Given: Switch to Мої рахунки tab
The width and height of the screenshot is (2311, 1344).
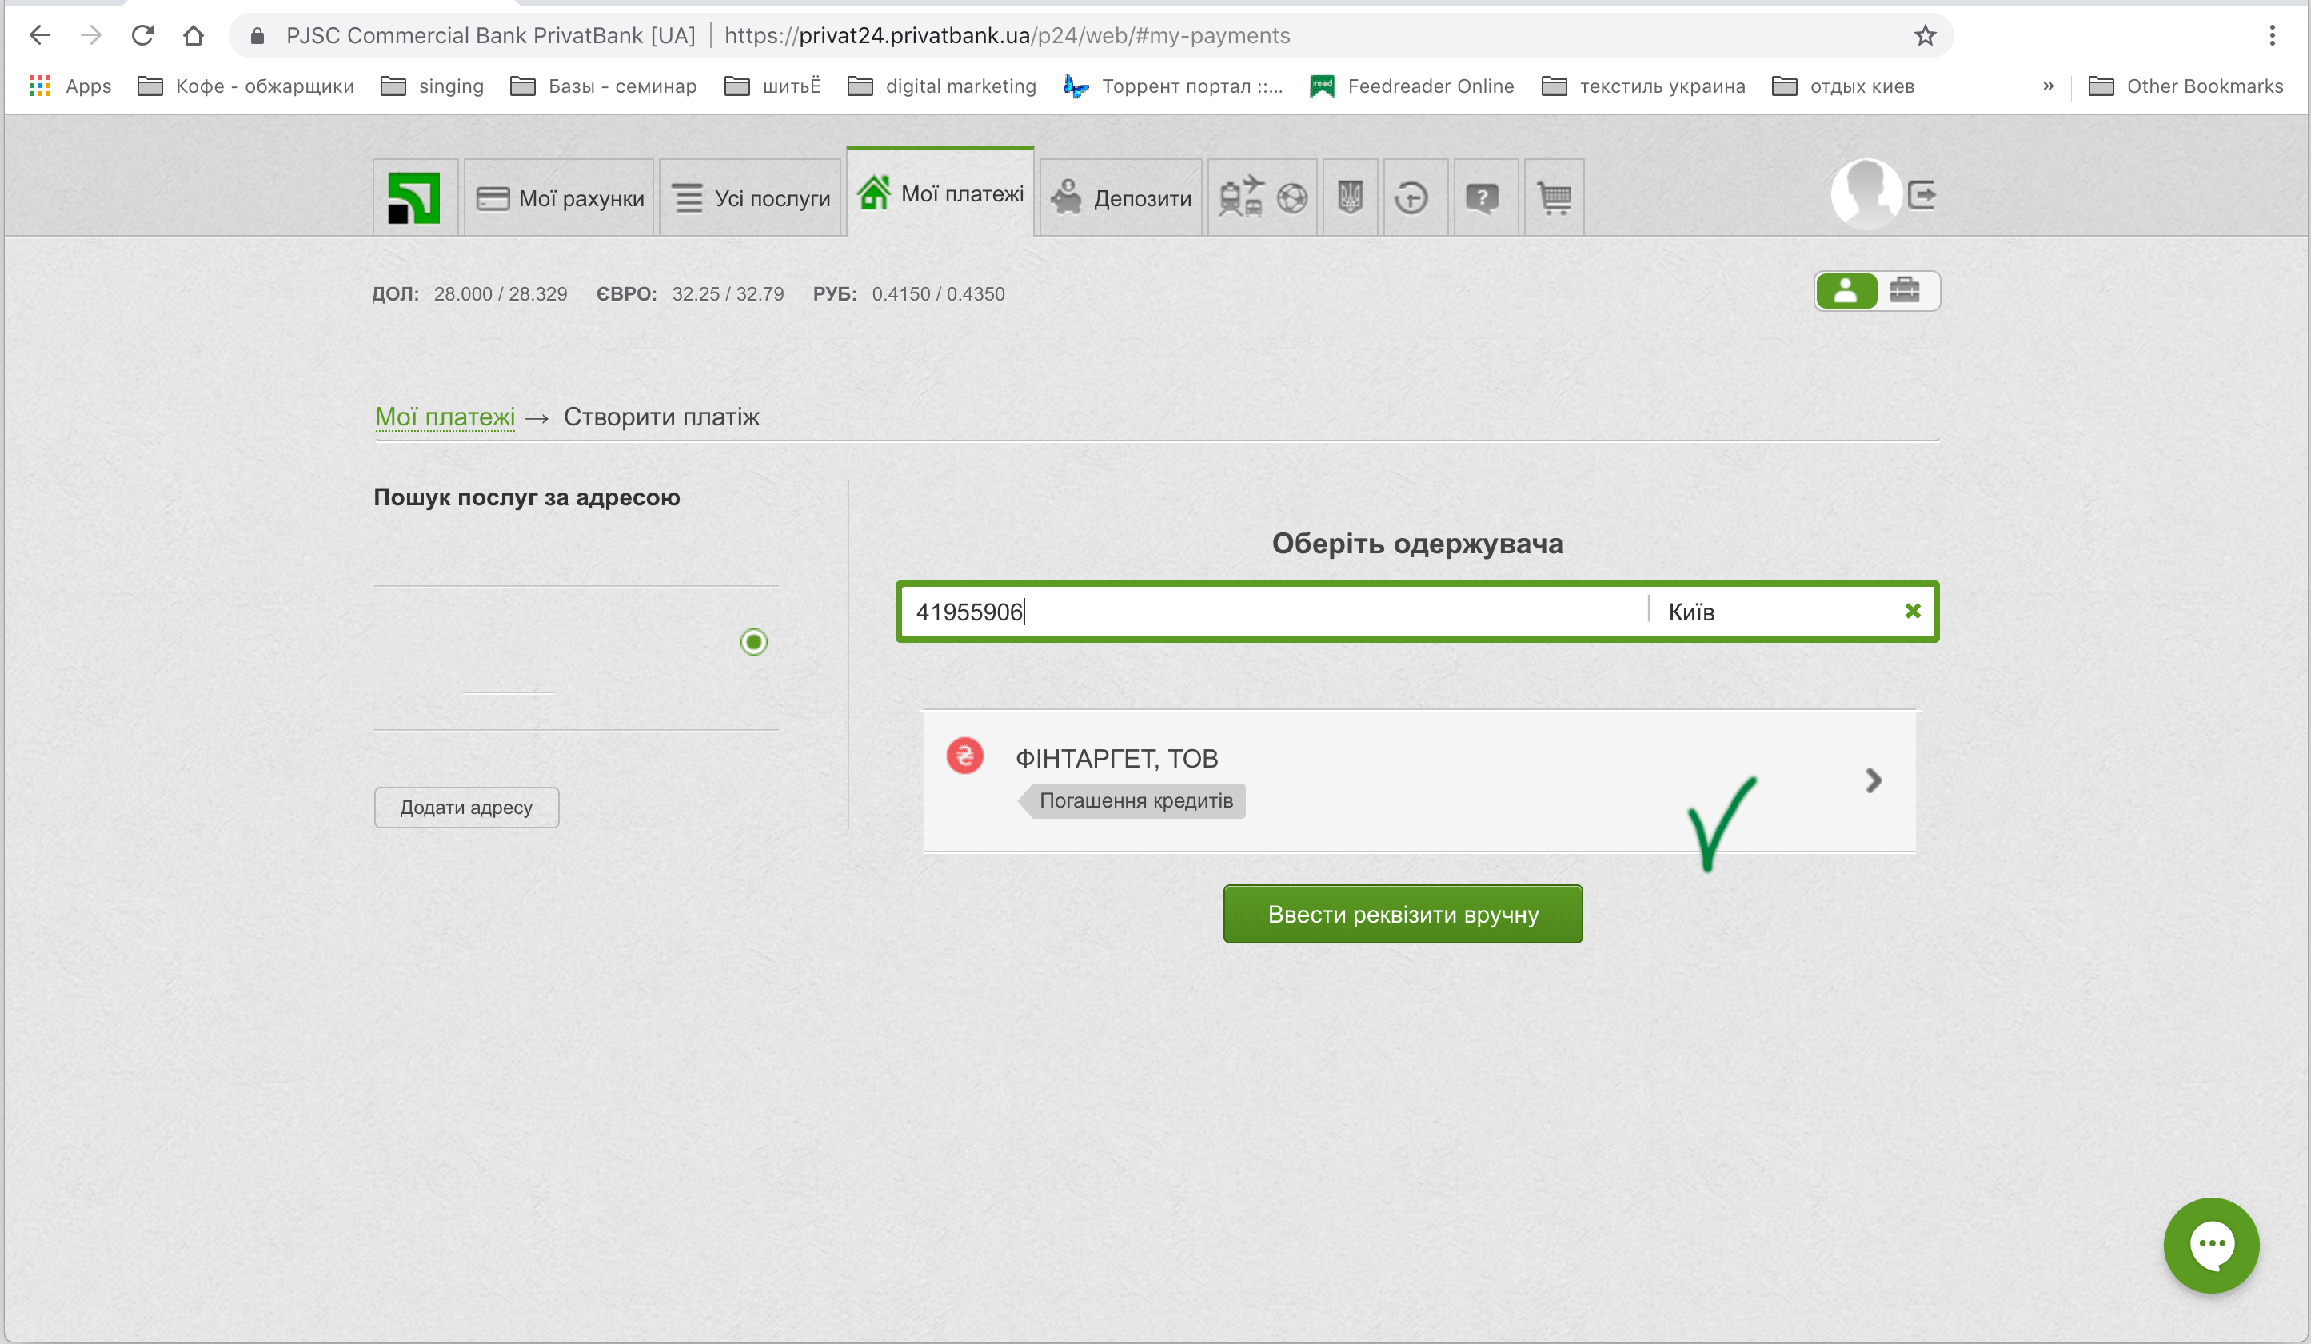Looking at the screenshot, I should (x=560, y=195).
